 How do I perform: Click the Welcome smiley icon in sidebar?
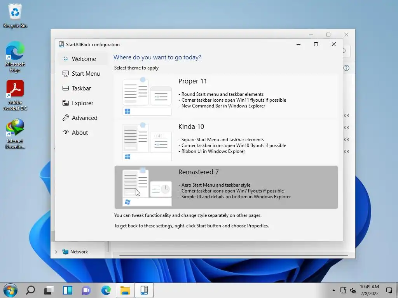(x=65, y=59)
